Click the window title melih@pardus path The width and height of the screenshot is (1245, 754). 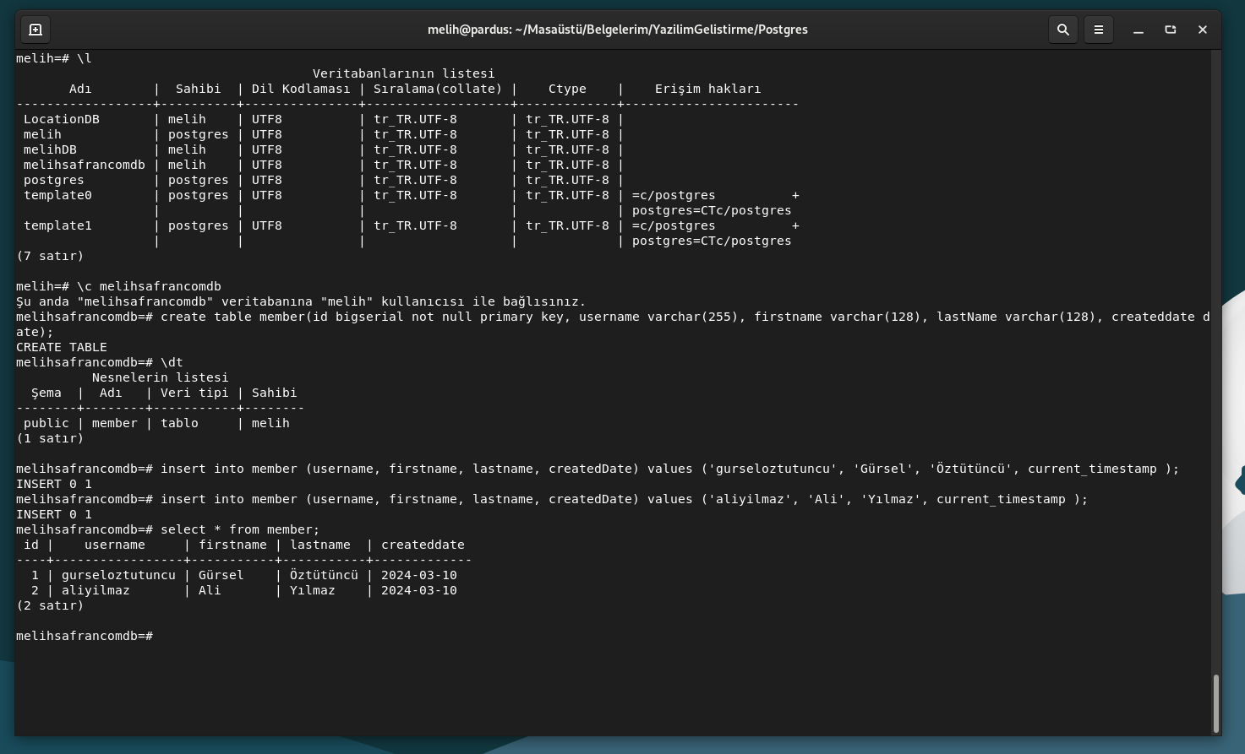618,30
